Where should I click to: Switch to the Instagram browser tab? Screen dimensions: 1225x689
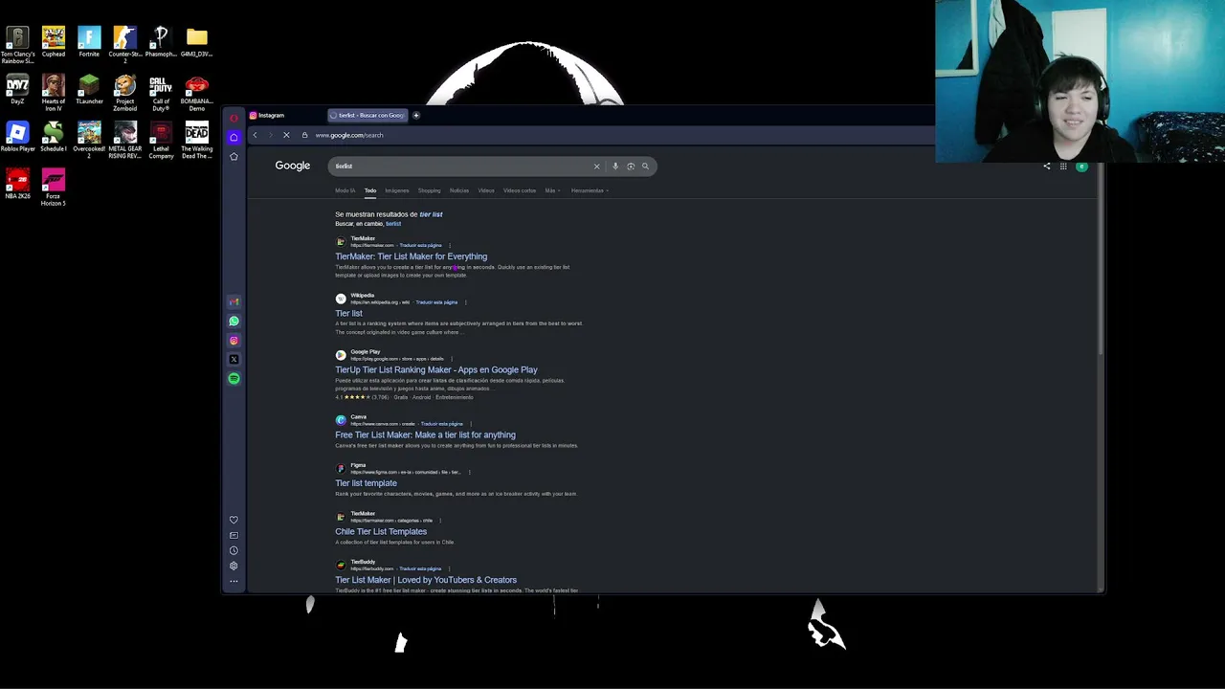[283, 116]
